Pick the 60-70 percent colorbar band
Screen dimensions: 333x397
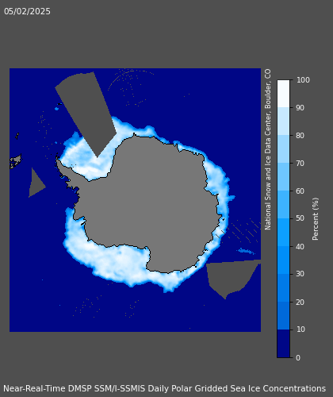point(283,177)
